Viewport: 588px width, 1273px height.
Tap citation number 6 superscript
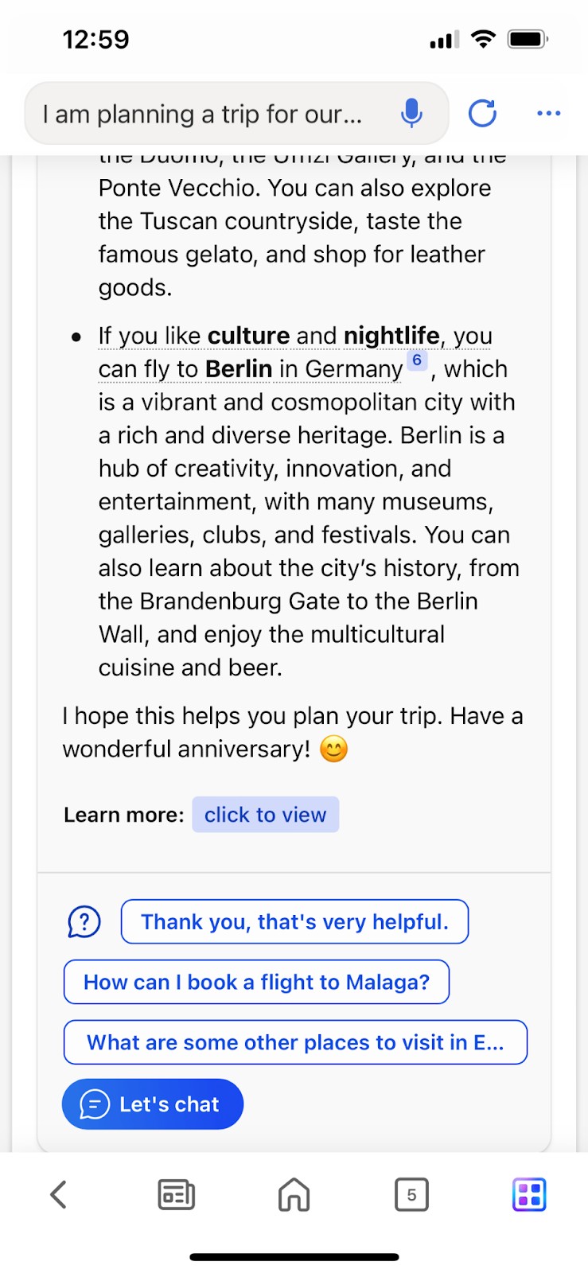pos(417,360)
